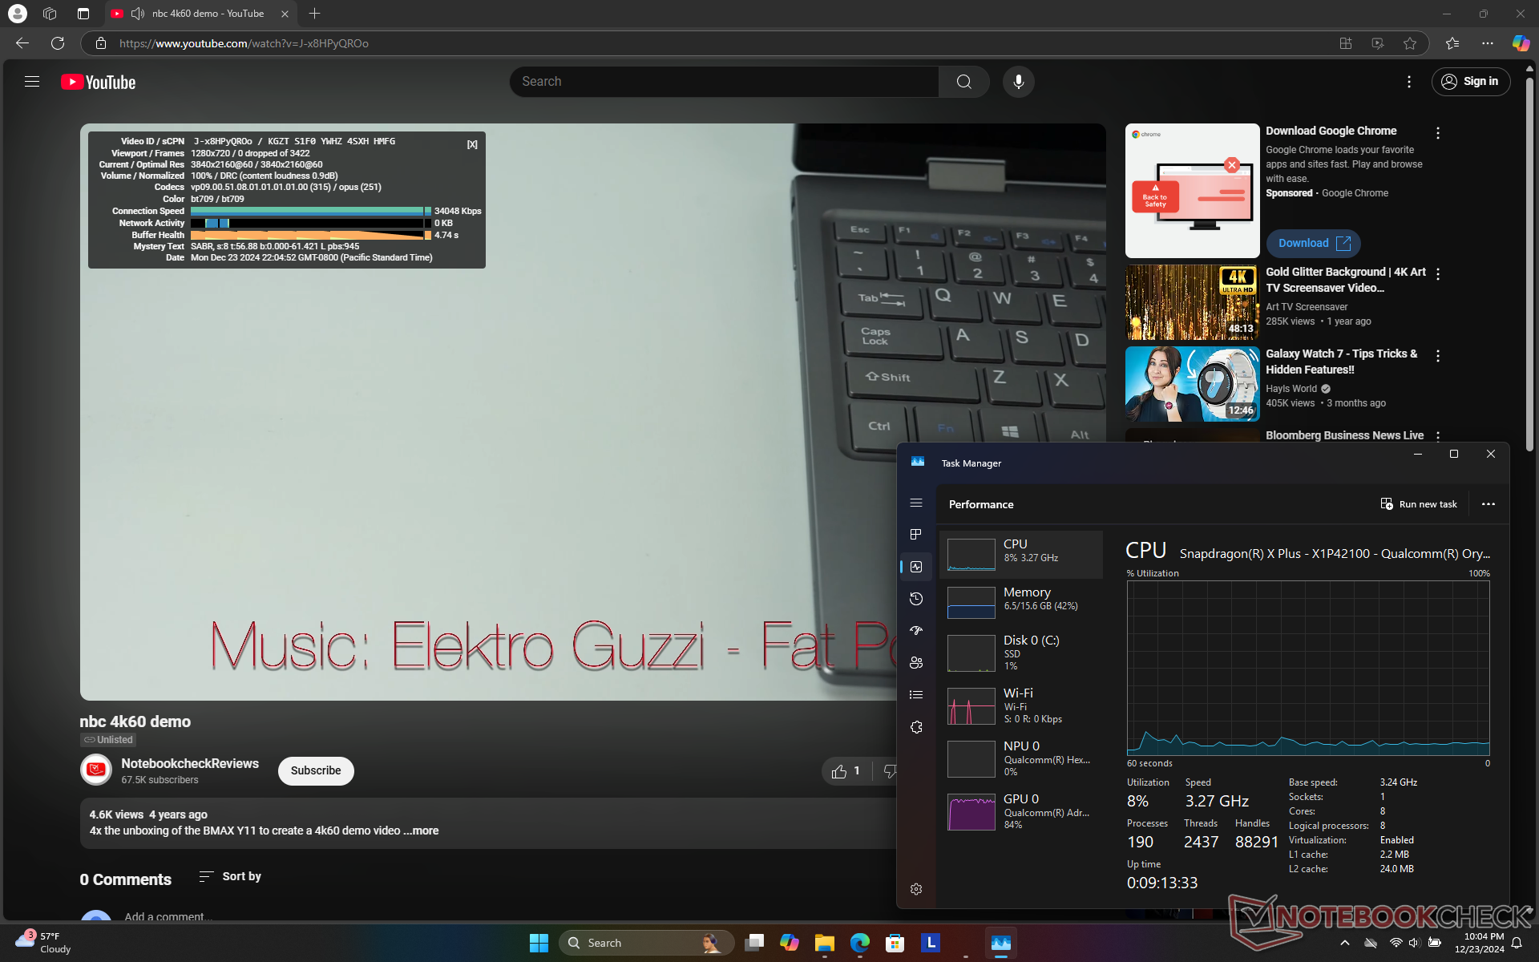This screenshot has width=1539, height=962.
Task: Open Task Manager more options menu
Action: (x=1489, y=504)
